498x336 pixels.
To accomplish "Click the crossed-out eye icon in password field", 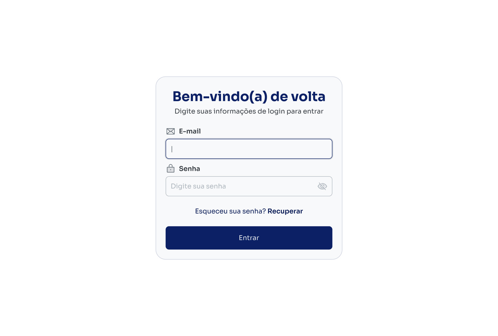I will [x=322, y=186].
